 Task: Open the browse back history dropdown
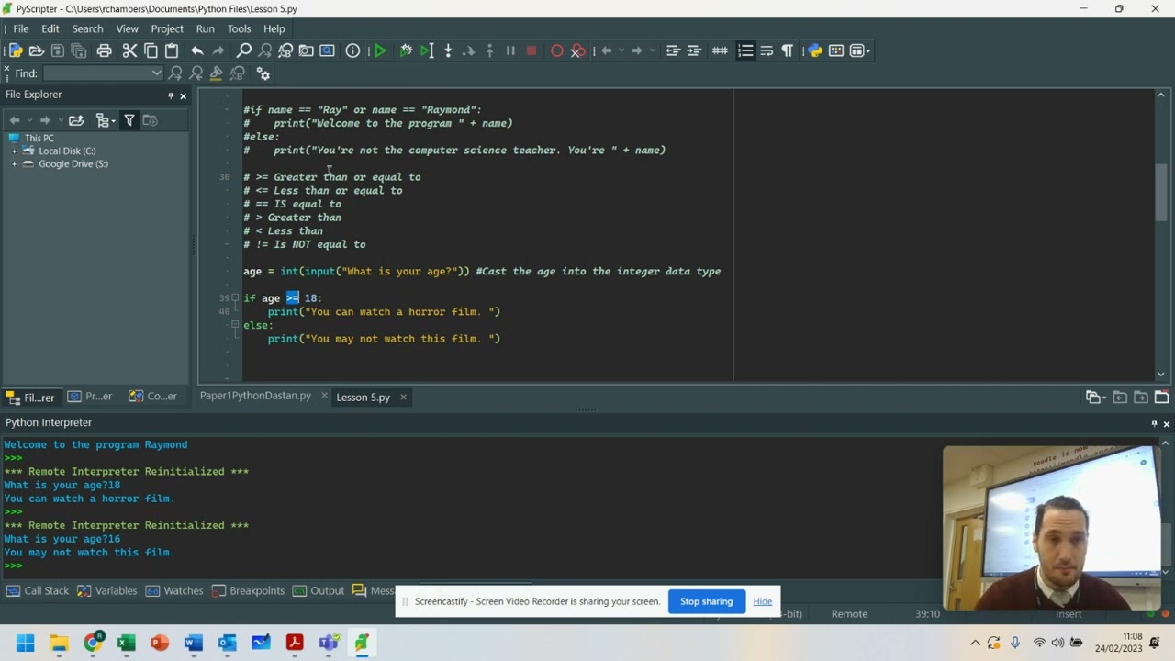(x=621, y=50)
